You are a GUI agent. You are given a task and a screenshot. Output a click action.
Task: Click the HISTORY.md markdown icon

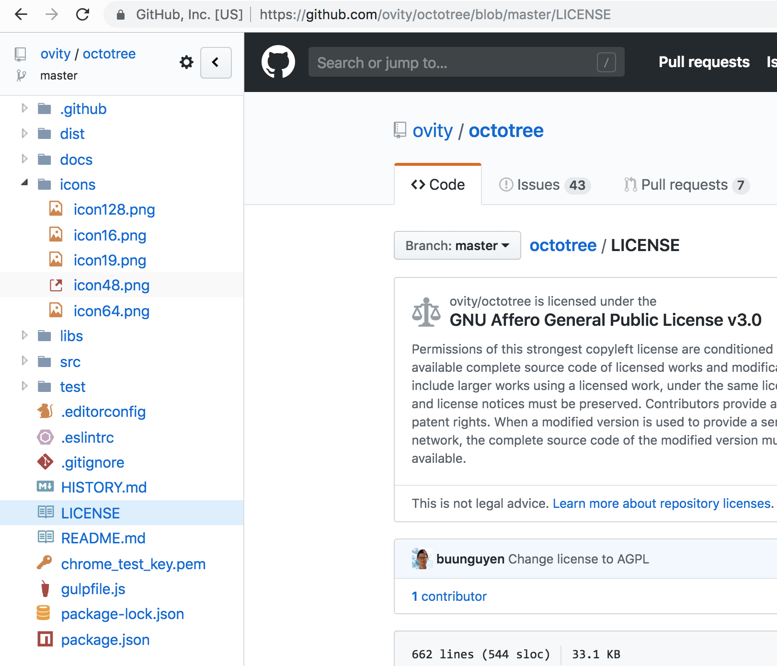[46, 486]
